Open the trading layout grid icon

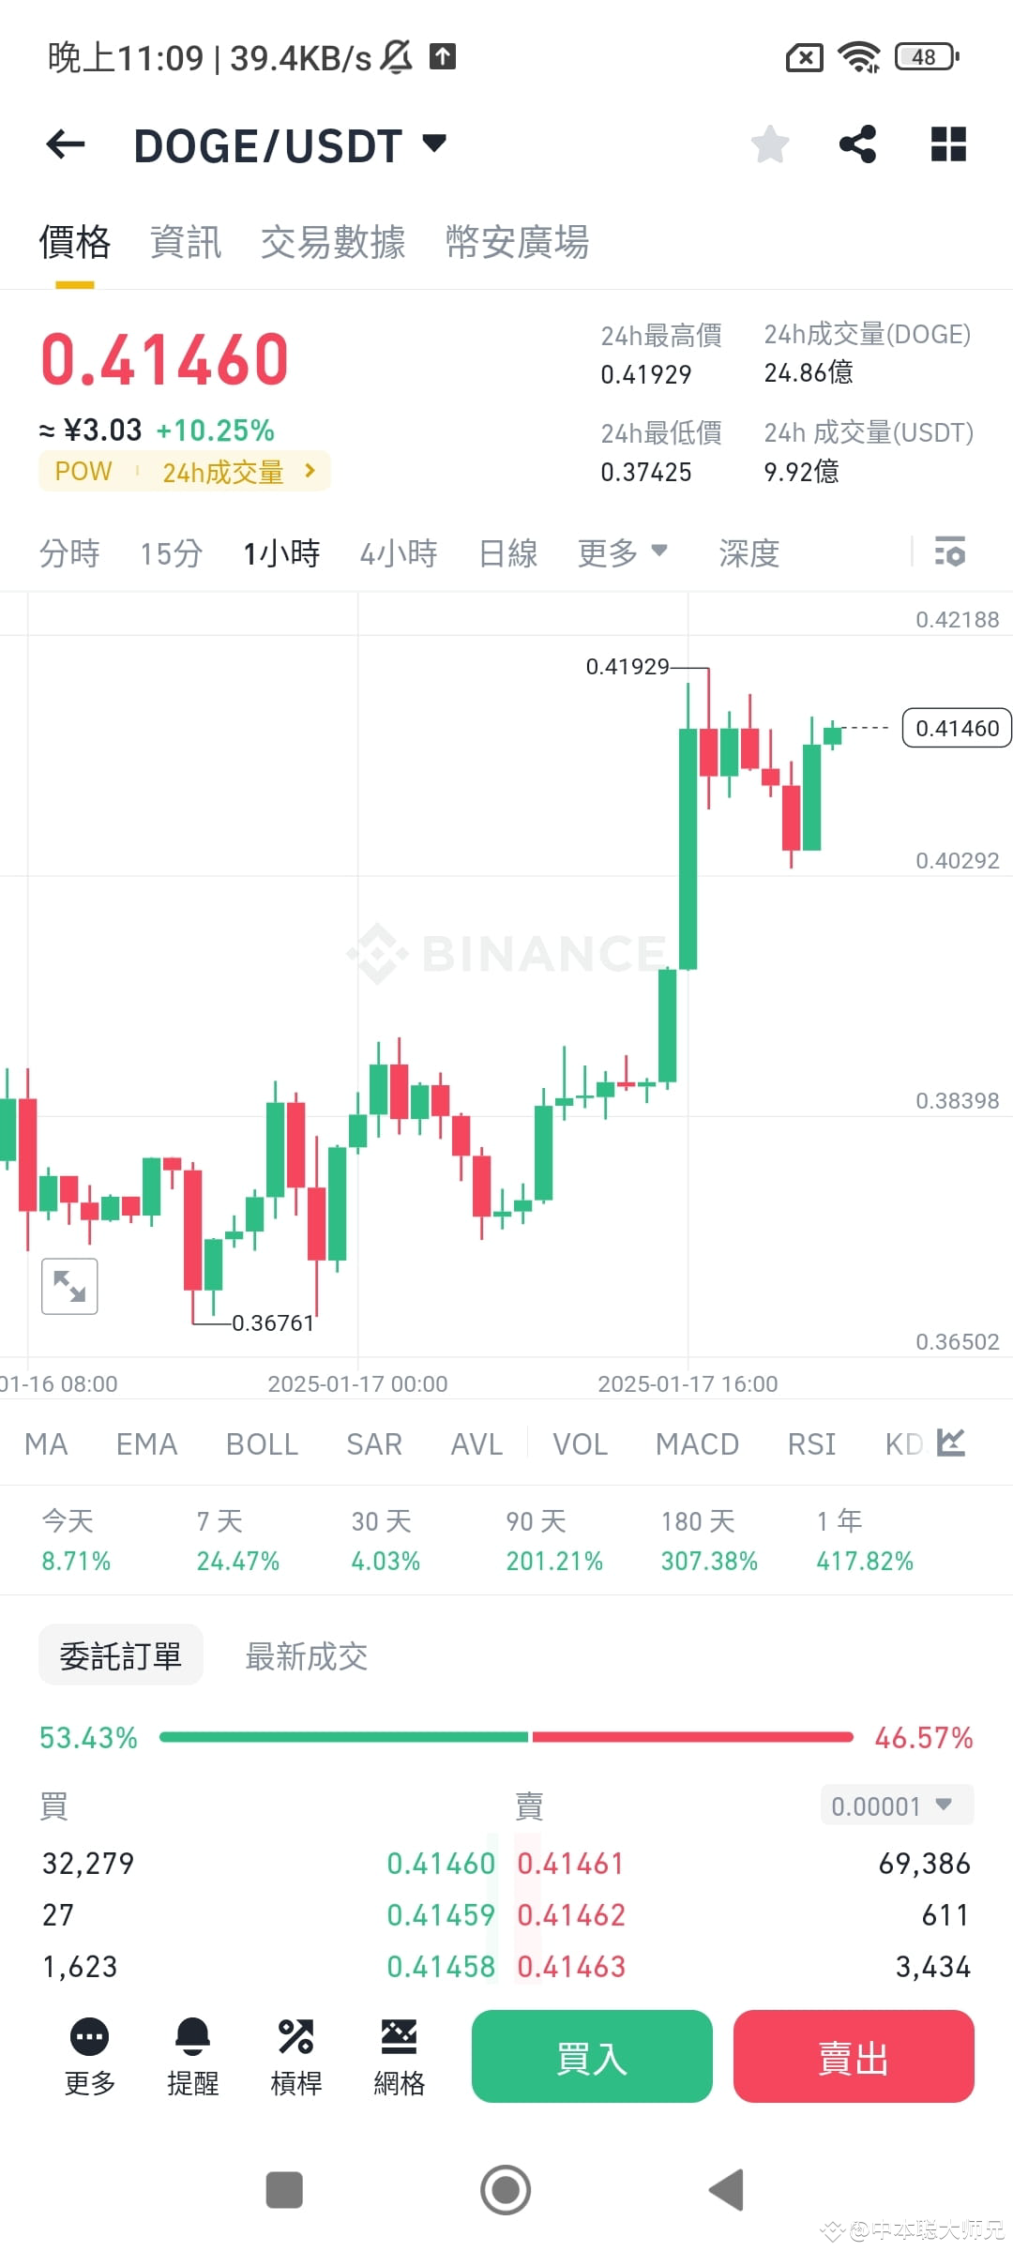pos(948,144)
